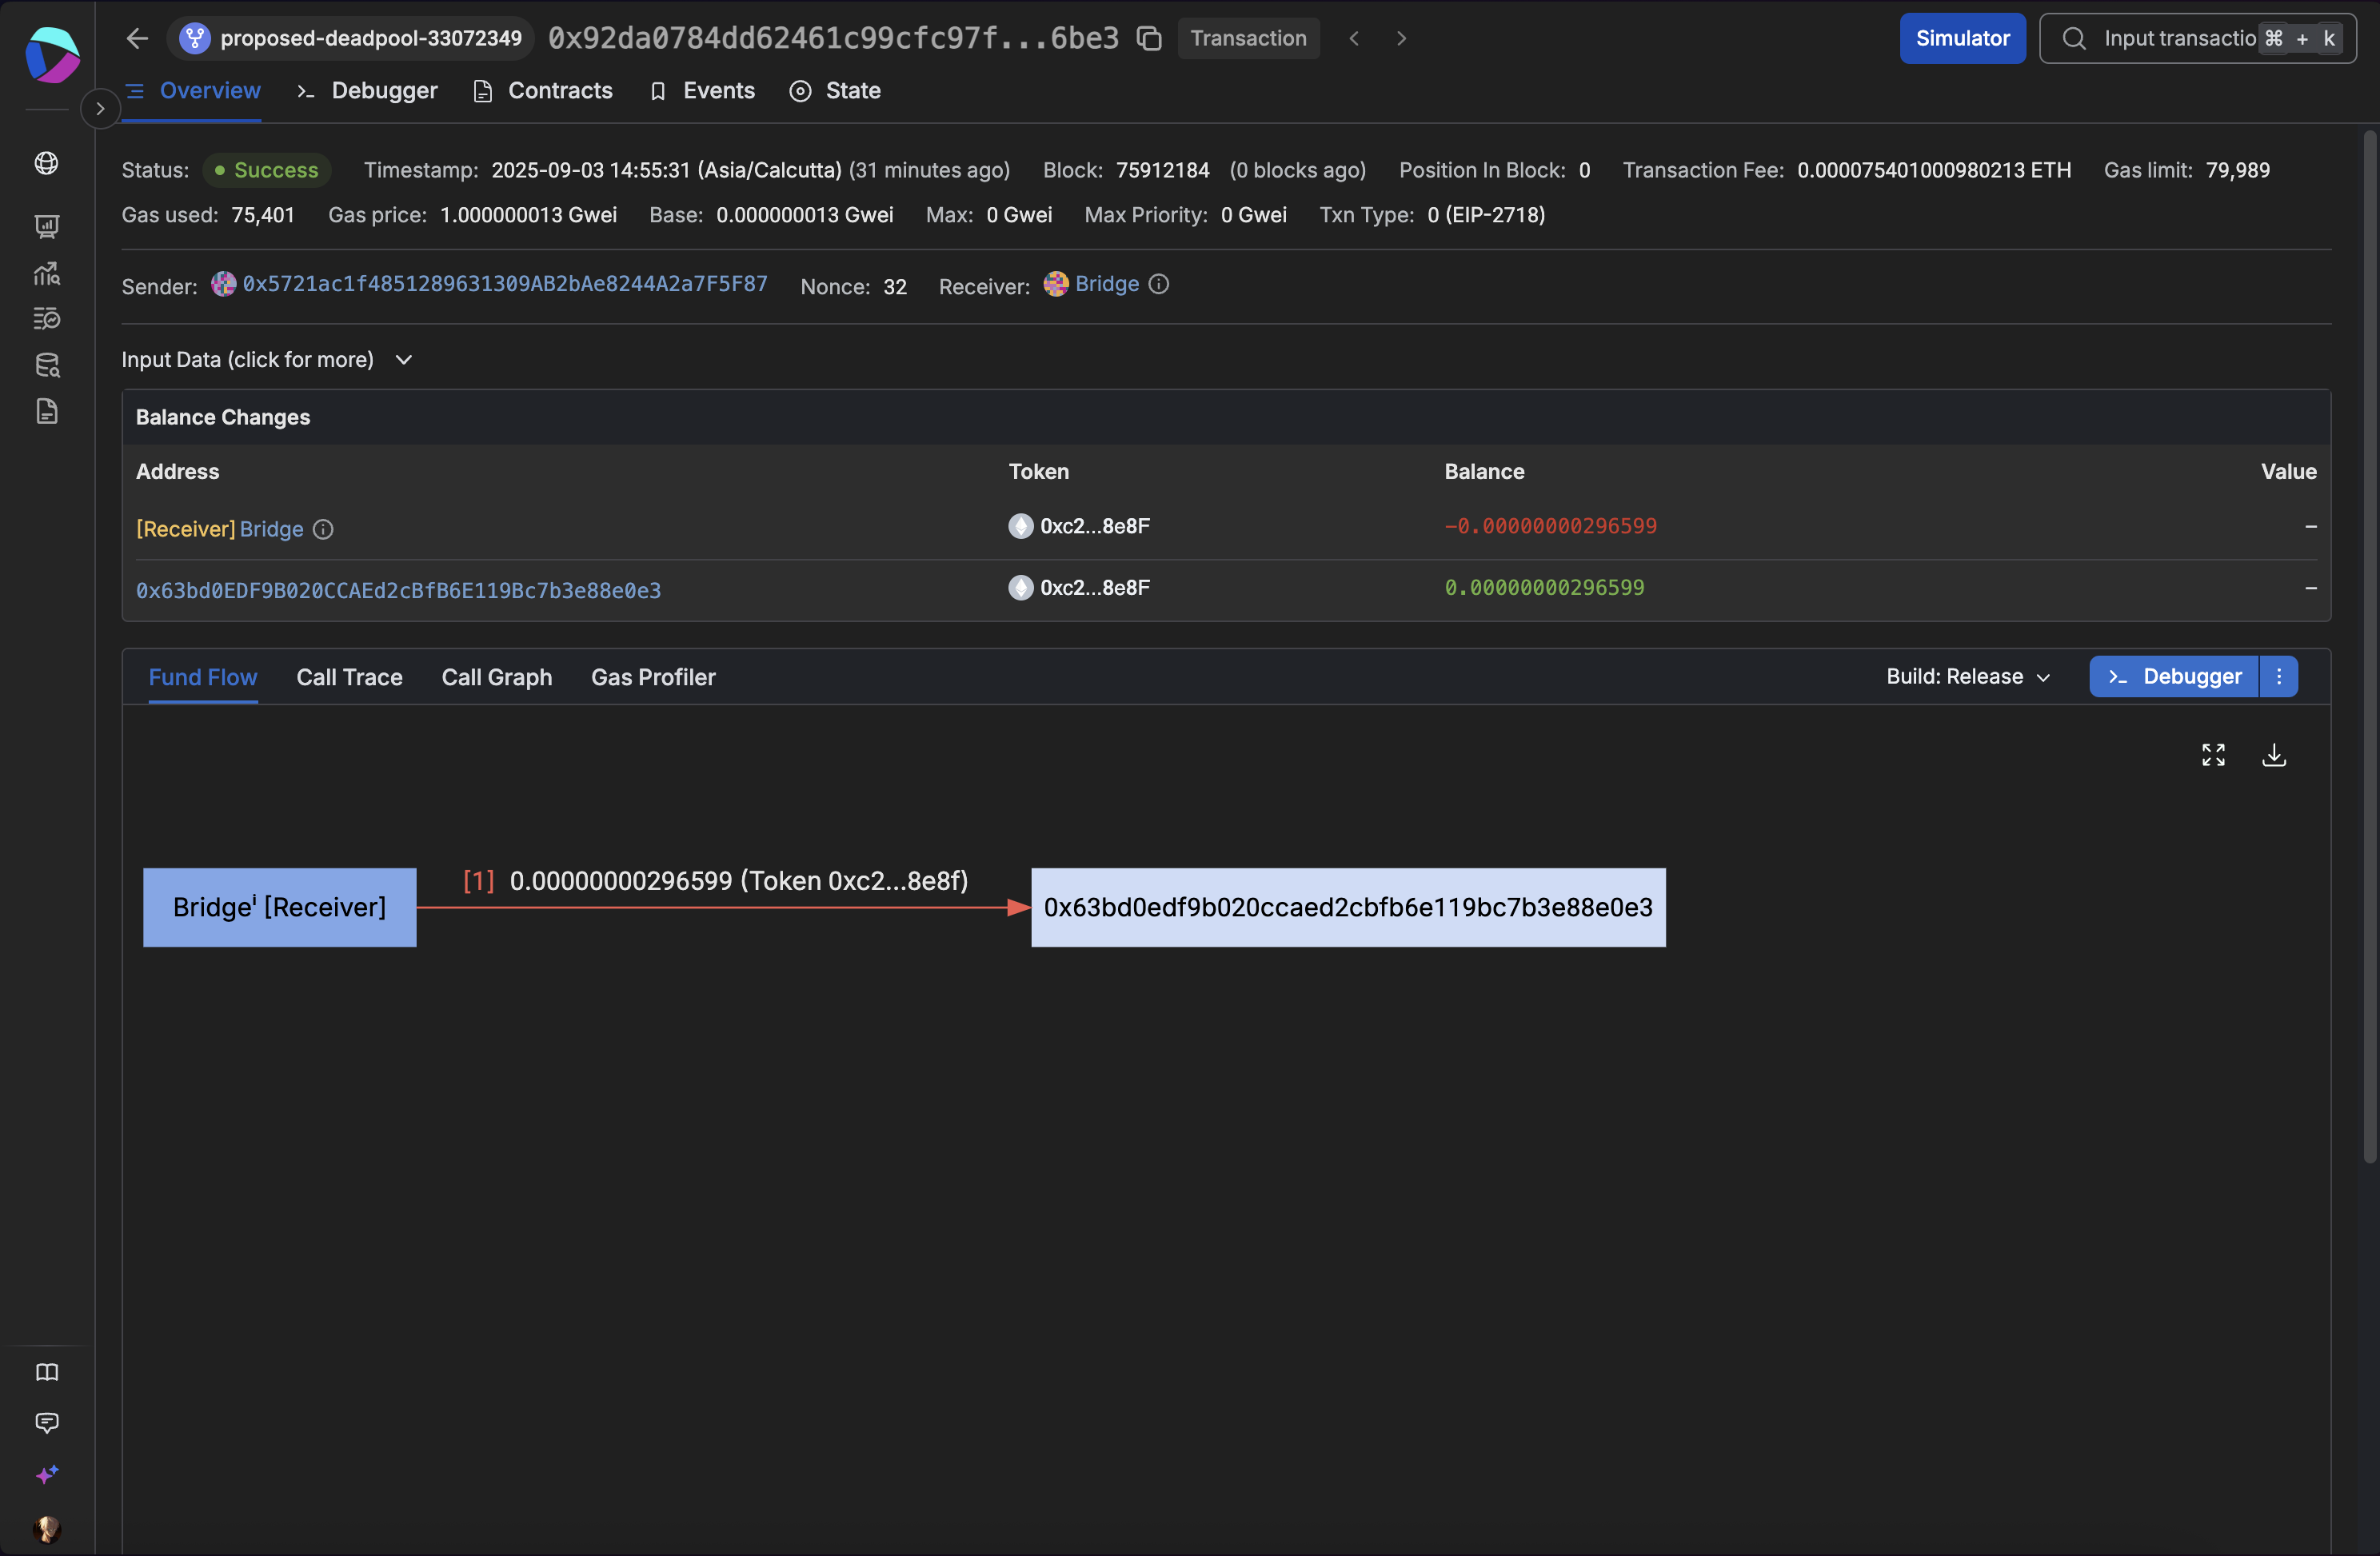Open the Build: Release dropdown
Viewport: 2380px width, 1556px height.
[x=1968, y=677]
